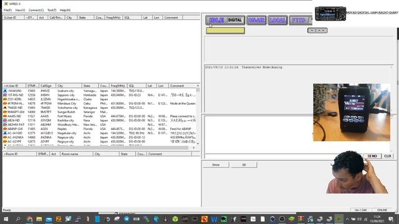399x224 pixels.
Task: Click the node icon of the -IWAKUNI- row
Action: pyautogui.click(x=5, y=91)
